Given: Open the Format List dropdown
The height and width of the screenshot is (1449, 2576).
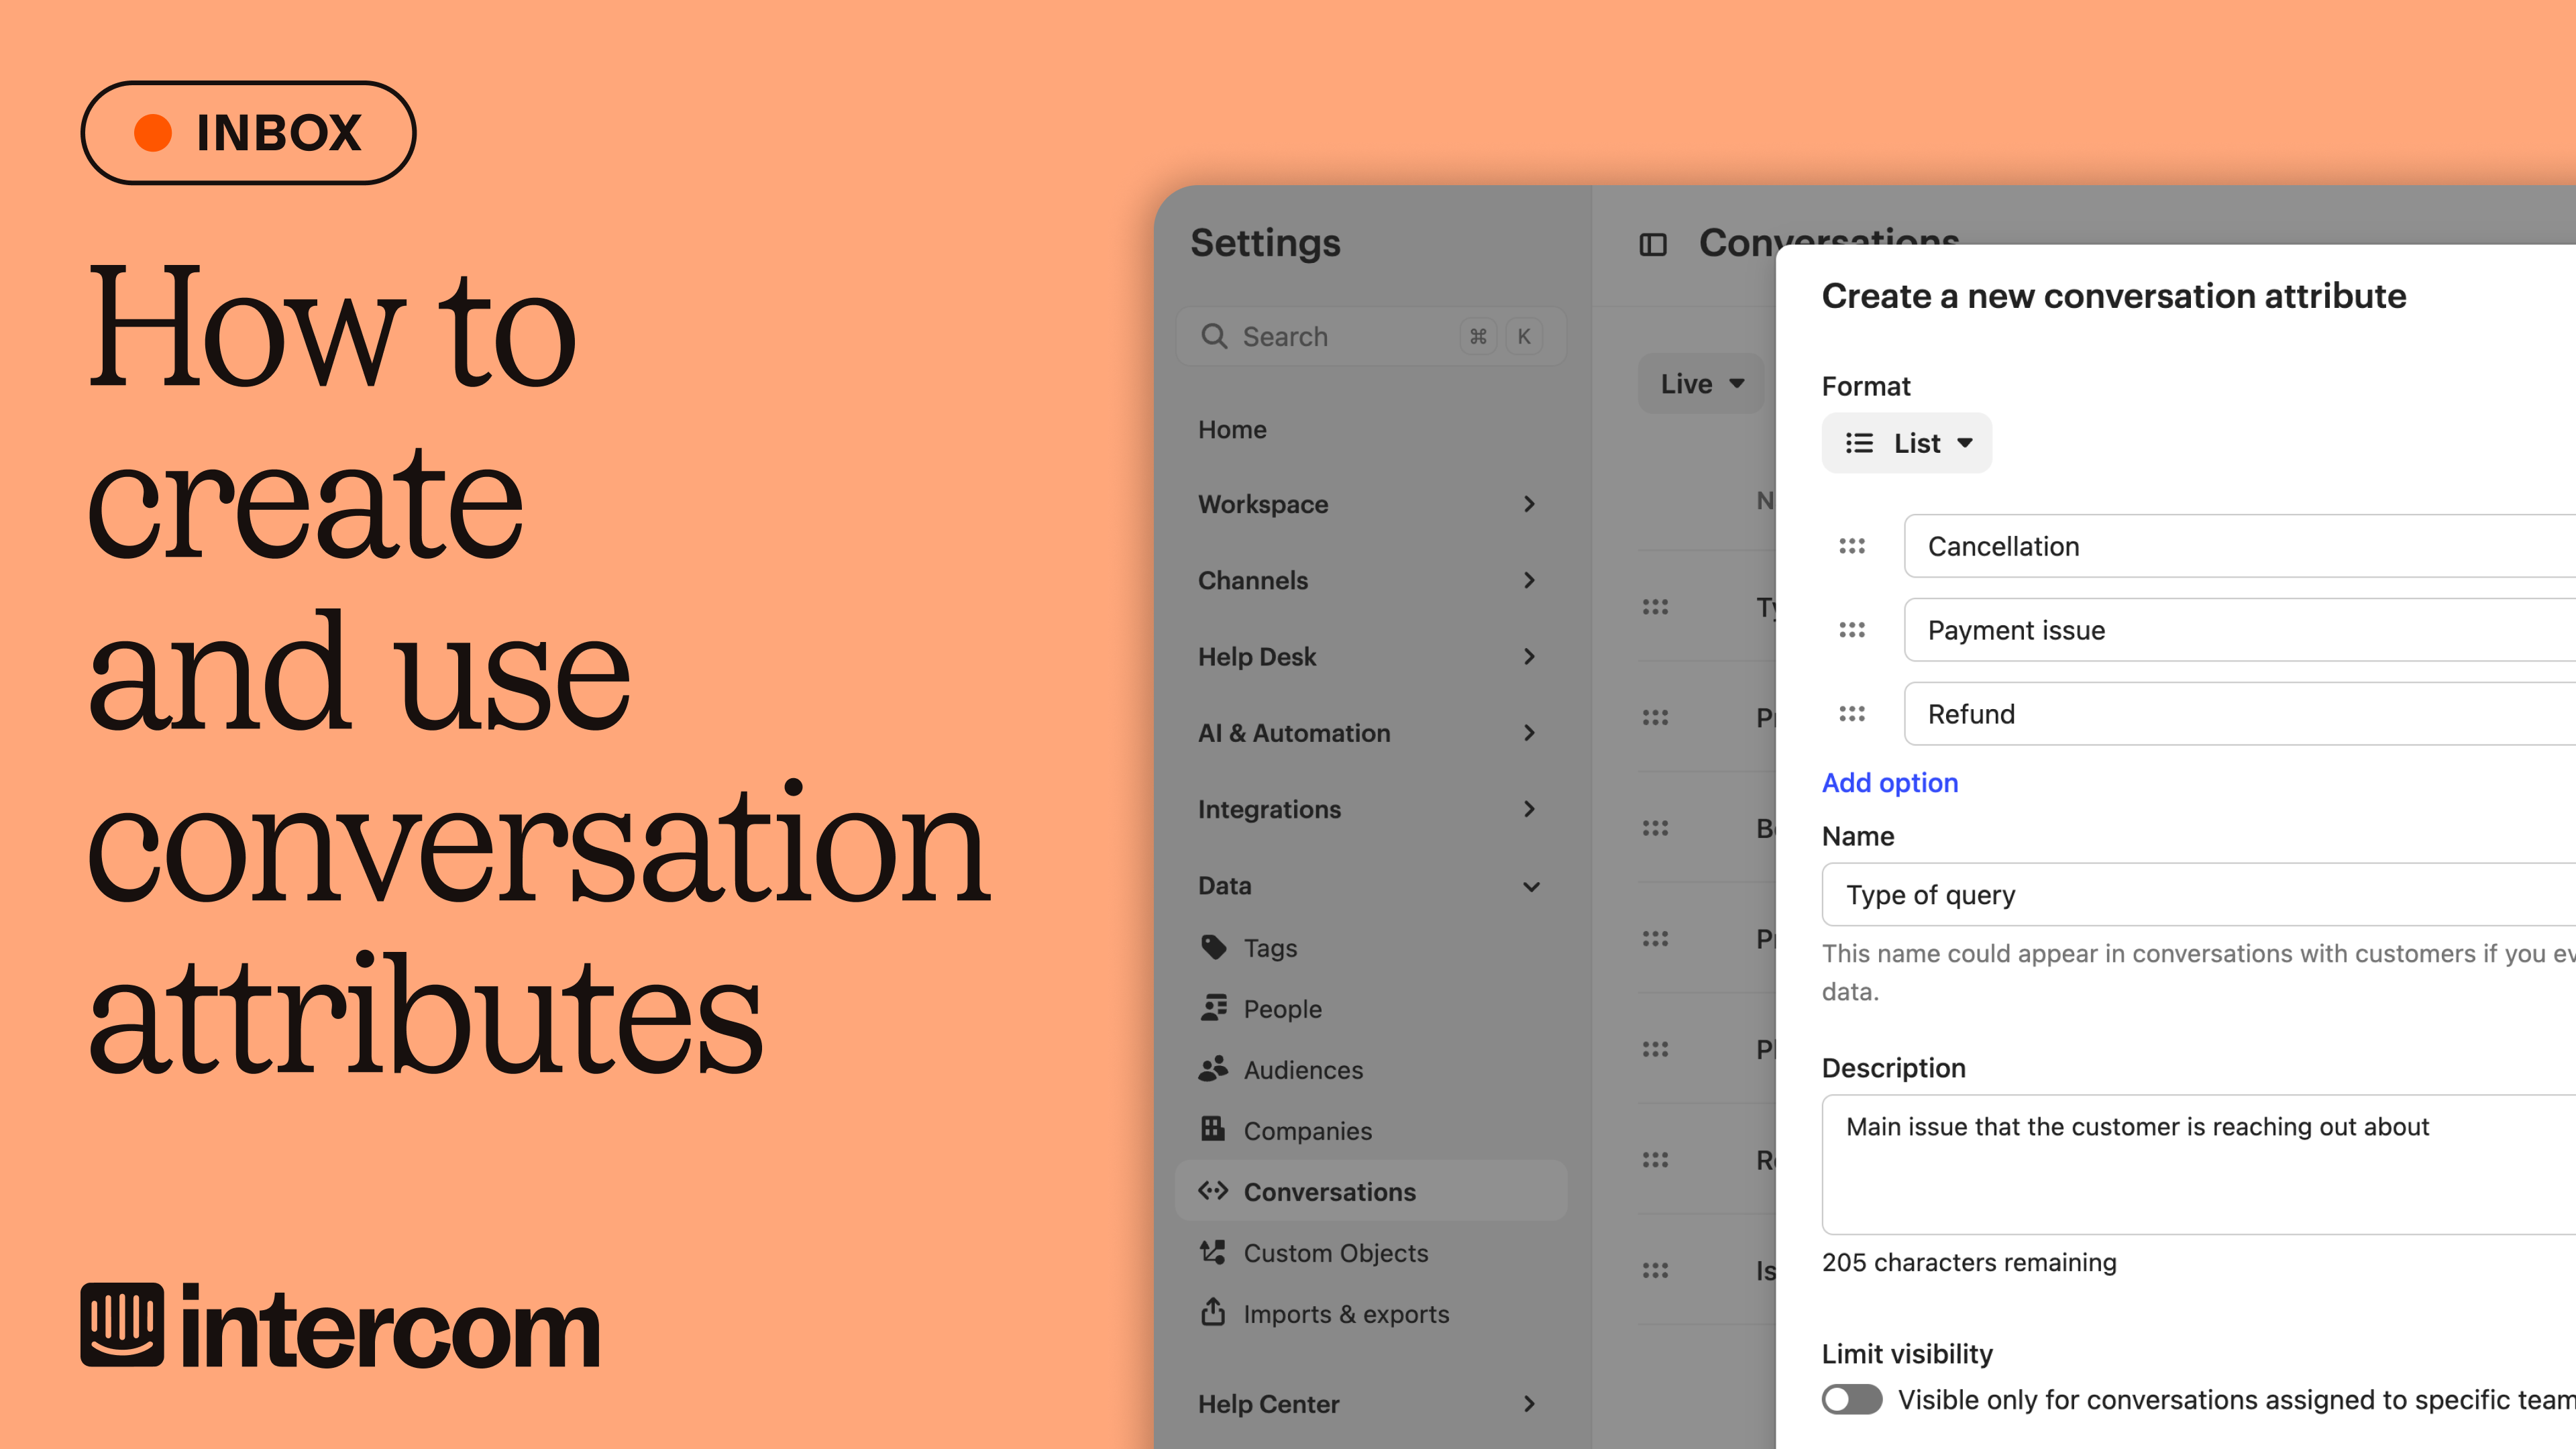Looking at the screenshot, I should pos(1906,443).
